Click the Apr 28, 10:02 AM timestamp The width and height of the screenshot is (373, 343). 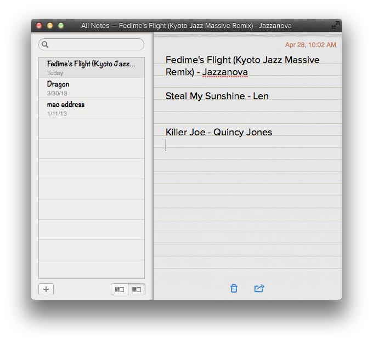tap(310, 45)
